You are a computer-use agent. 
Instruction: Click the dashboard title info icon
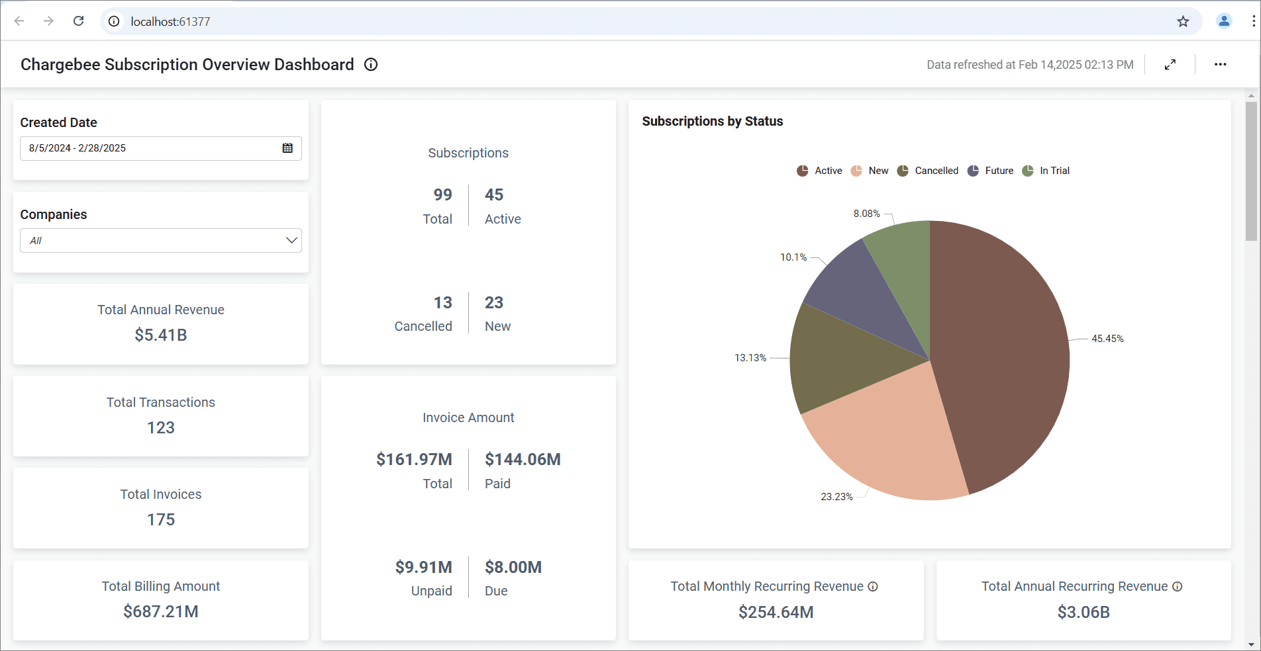click(x=371, y=64)
